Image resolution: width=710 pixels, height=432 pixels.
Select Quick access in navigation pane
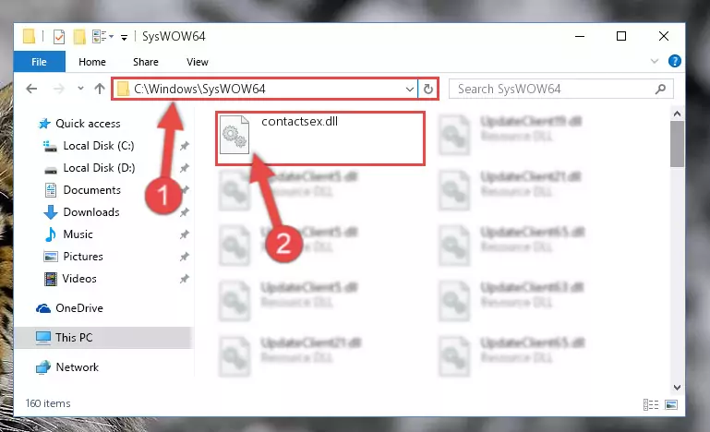coord(78,123)
